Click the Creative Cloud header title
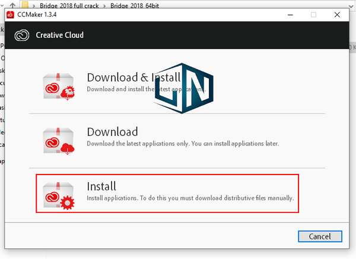The height and width of the screenshot is (259, 356). pyautogui.click(x=60, y=35)
